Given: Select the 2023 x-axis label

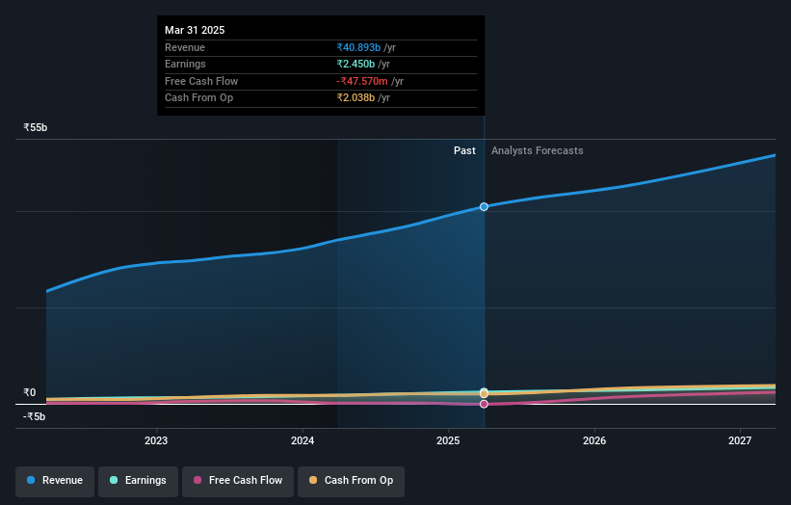Looking at the screenshot, I should pyautogui.click(x=156, y=440).
